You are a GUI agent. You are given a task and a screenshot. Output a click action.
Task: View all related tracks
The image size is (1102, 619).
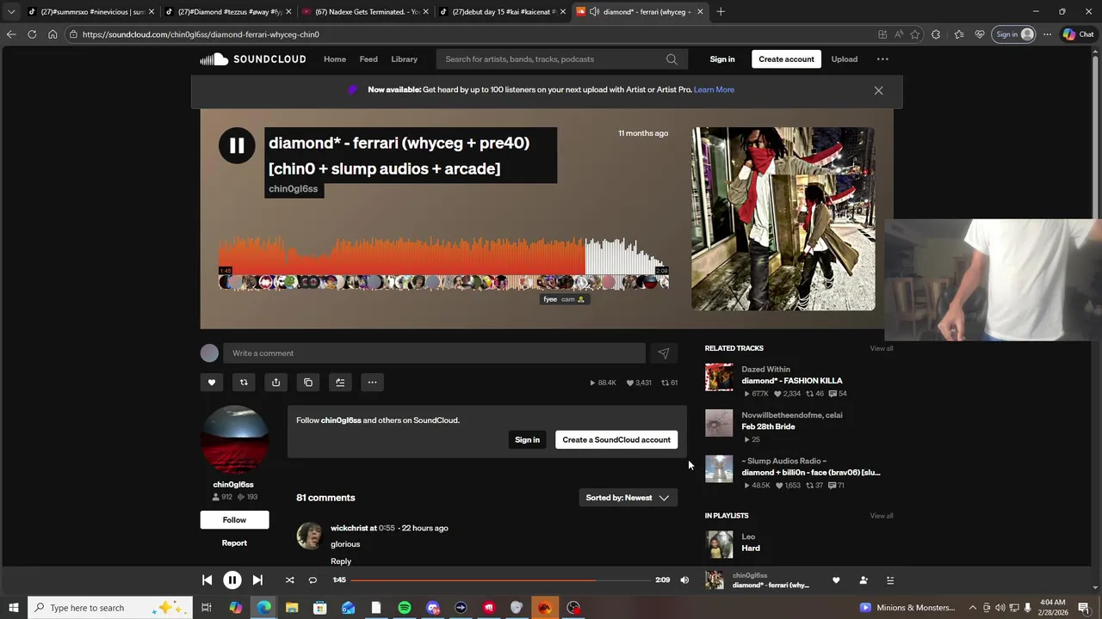[x=881, y=348]
